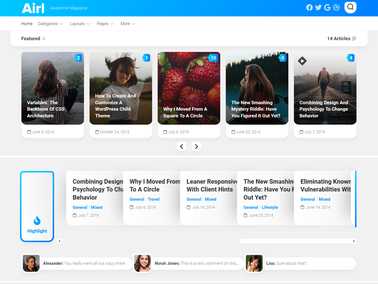Go to previous featured slide
Viewport: 378px width, 284px height.
tap(182, 147)
